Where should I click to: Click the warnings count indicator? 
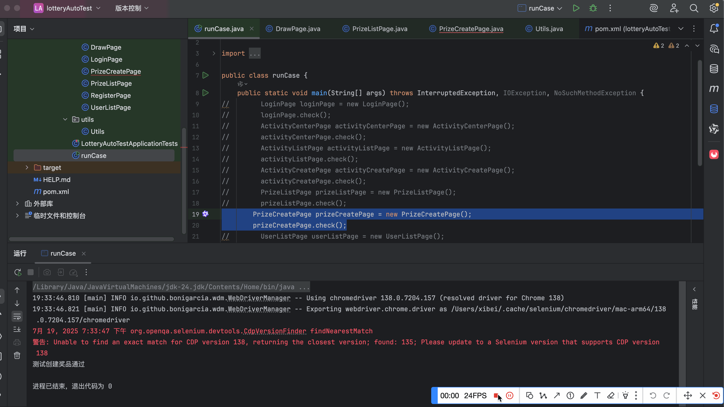[666, 46]
